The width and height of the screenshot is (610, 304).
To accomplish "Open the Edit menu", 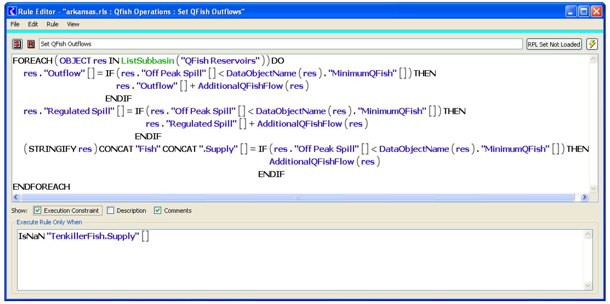I will pos(33,24).
